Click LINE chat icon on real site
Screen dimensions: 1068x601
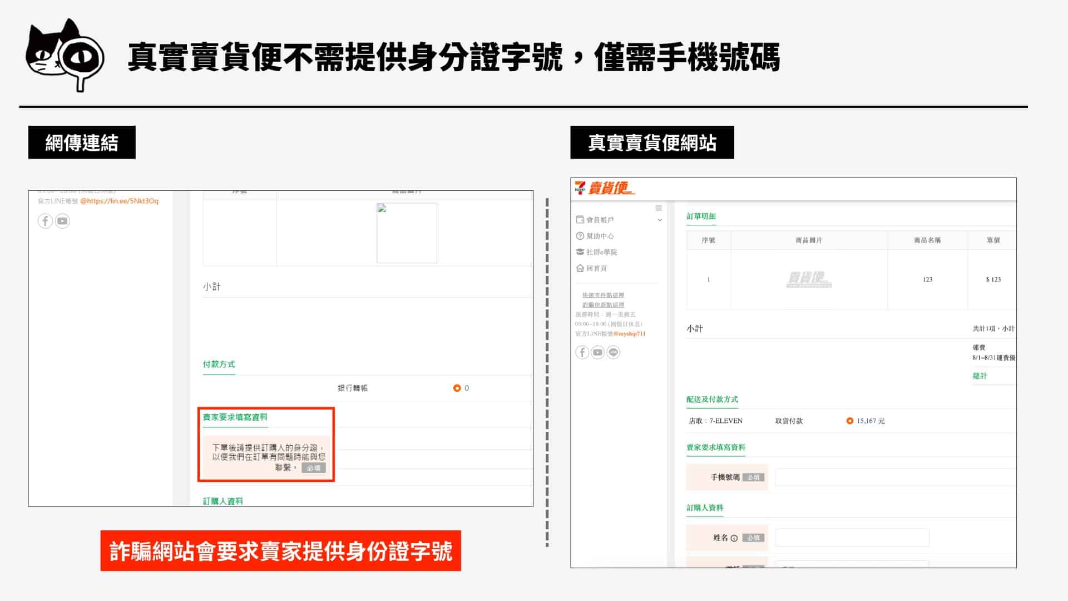click(613, 352)
